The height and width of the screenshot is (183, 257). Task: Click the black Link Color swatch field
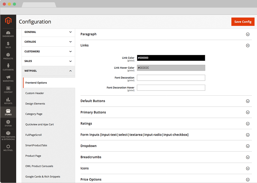(171, 58)
